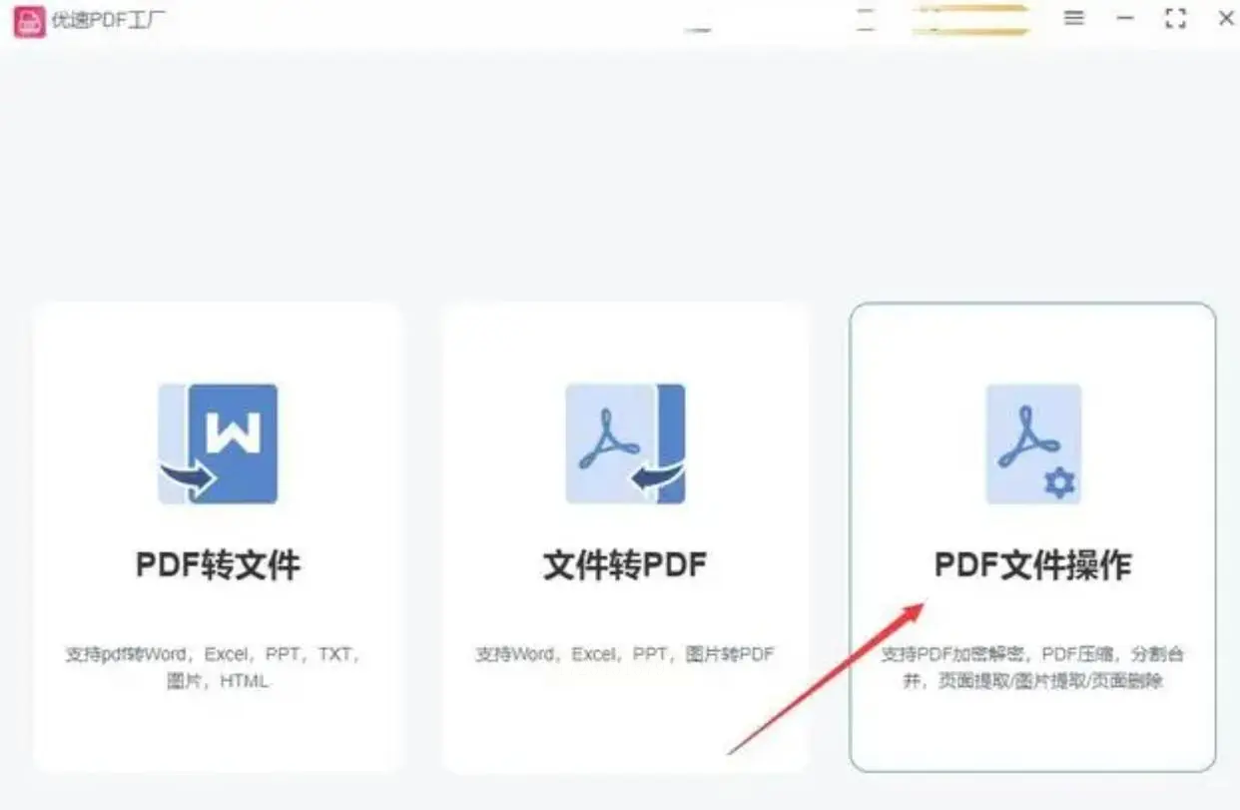The height and width of the screenshot is (810, 1240).
Task: Minimize the 优速PDF工厂 window
Action: tap(1125, 18)
